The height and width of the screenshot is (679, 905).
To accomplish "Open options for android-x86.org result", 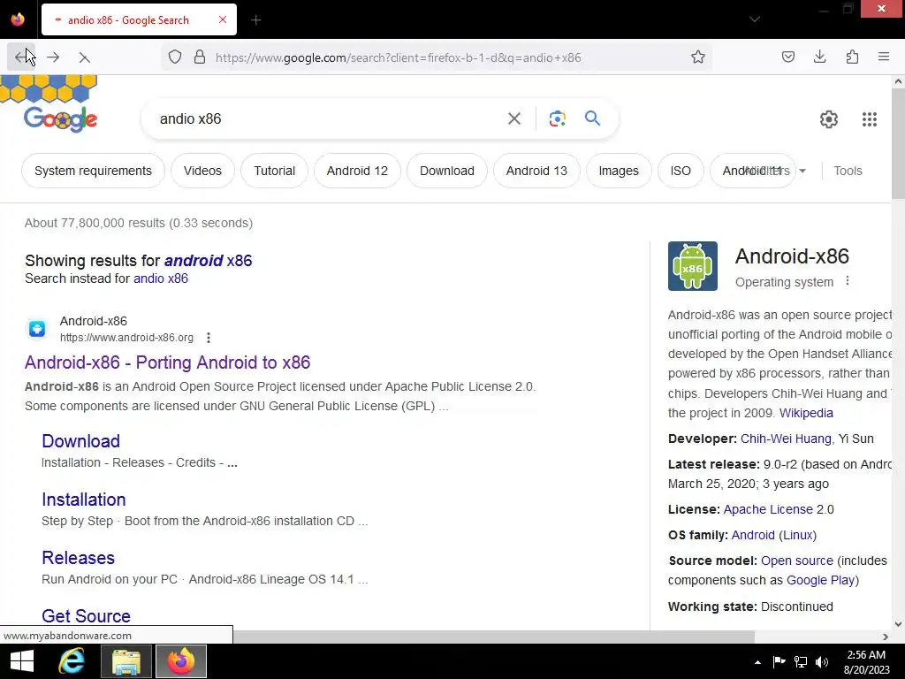I will click(x=209, y=338).
